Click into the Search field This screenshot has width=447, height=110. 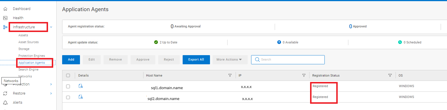click(288, 60)
